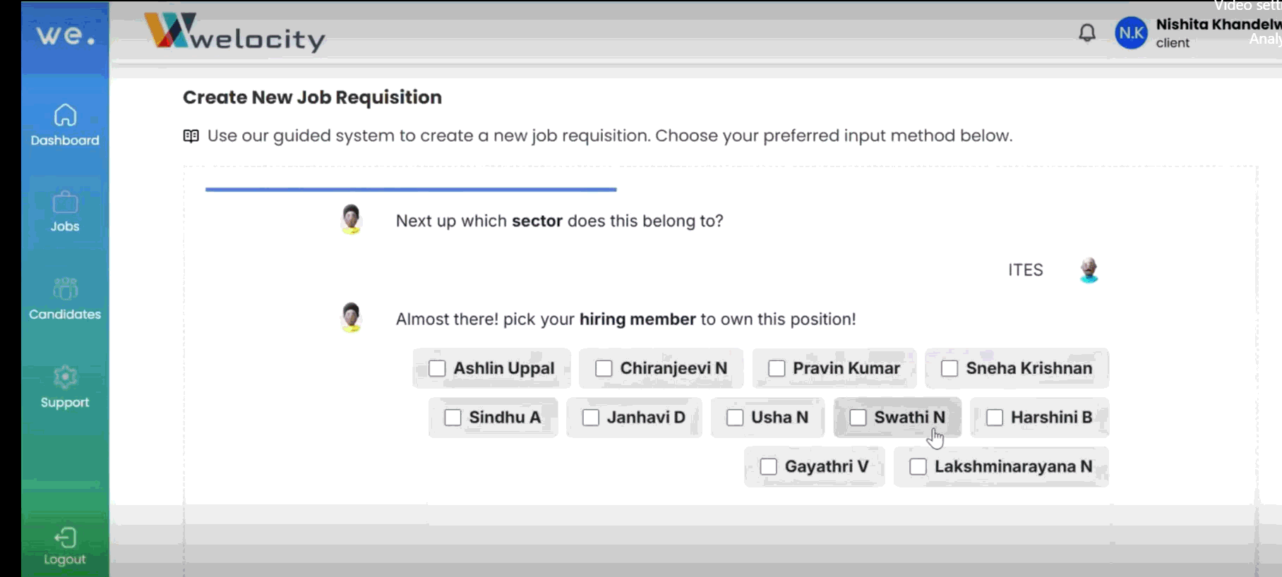Screen dimensions: 1282x577
Task: Click the Support gear icon
Action: click(x=65, y=377)
